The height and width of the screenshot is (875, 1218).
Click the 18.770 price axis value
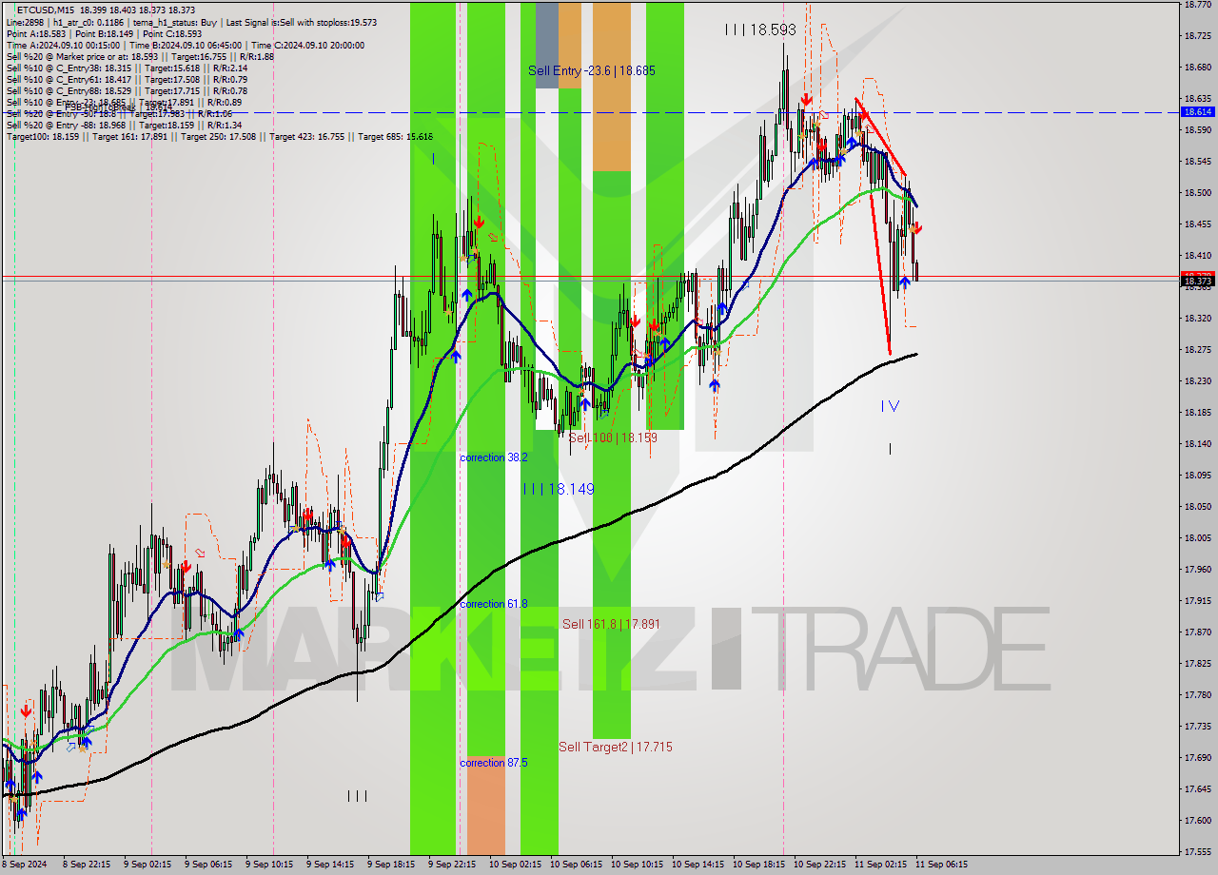1197,5
